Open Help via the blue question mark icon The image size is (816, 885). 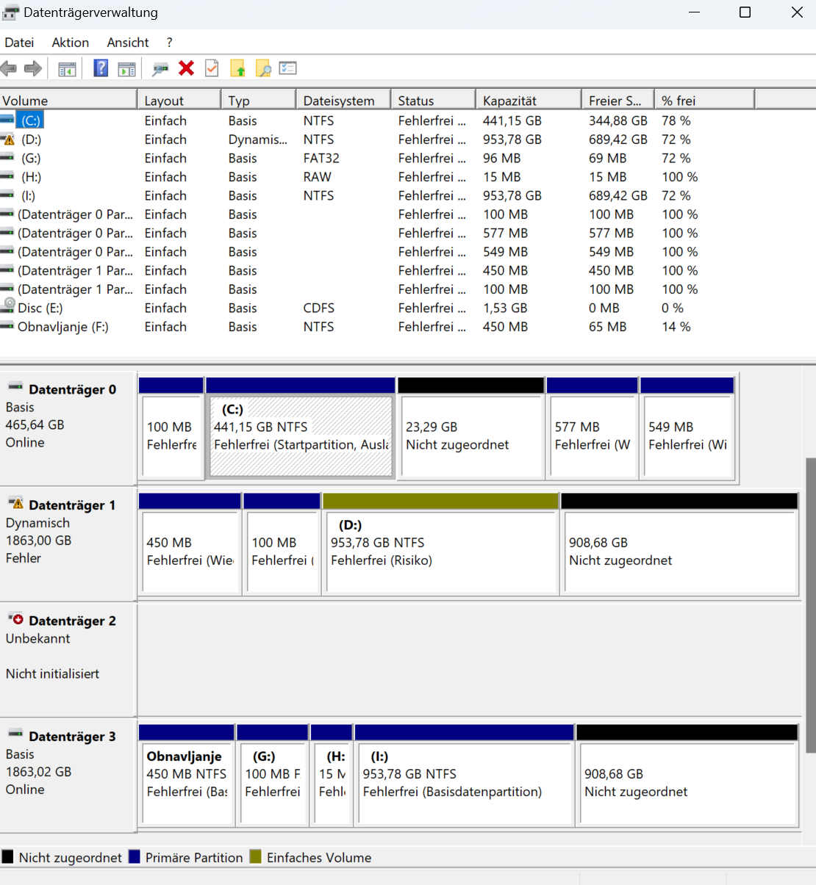point(101,68)
